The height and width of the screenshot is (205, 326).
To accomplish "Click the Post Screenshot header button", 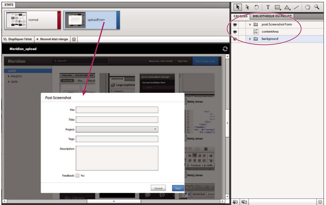I will (x=205, y=61).
